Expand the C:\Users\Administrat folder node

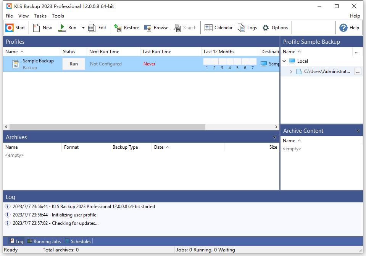(291, 71)
